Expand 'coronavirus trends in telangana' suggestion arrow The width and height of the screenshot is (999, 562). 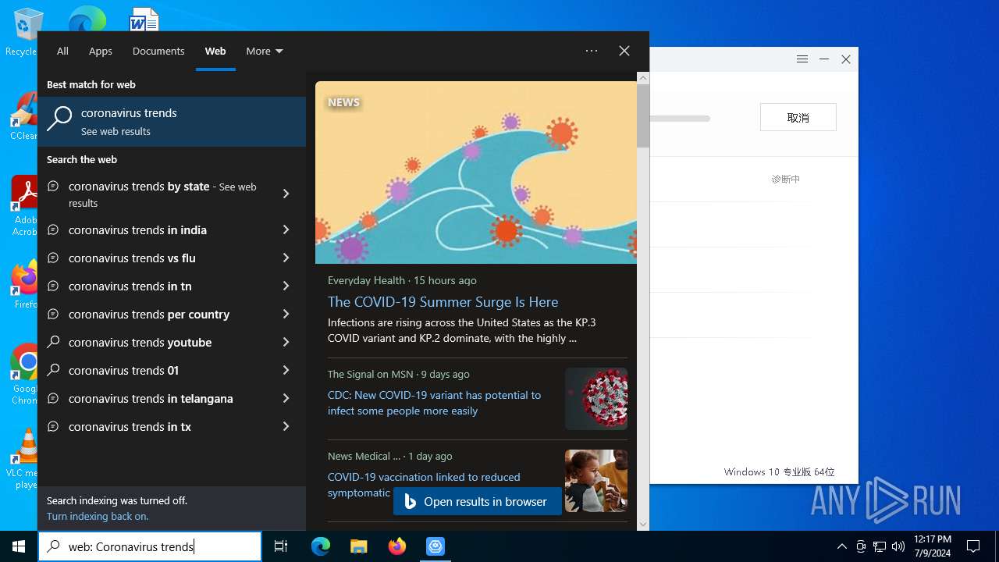click(x=286, y=398)
